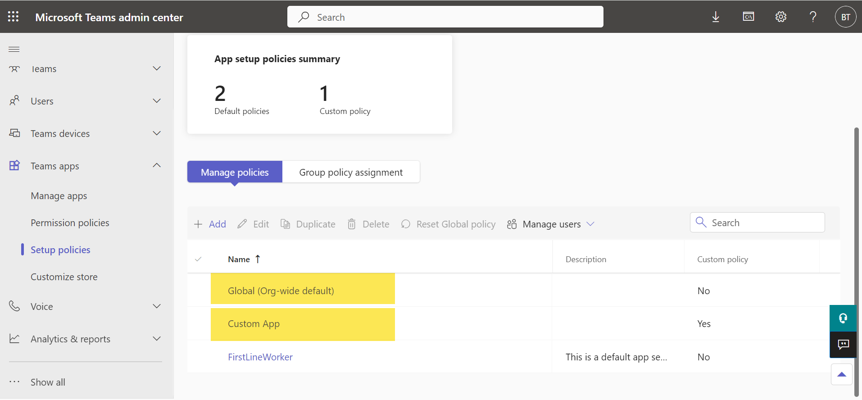
Task: Switch to Manage policies tab
Action: coord(235,172)
